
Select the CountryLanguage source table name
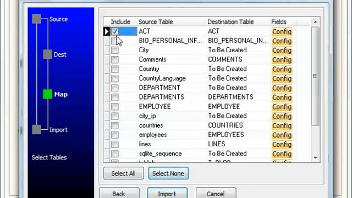[162, 78]
